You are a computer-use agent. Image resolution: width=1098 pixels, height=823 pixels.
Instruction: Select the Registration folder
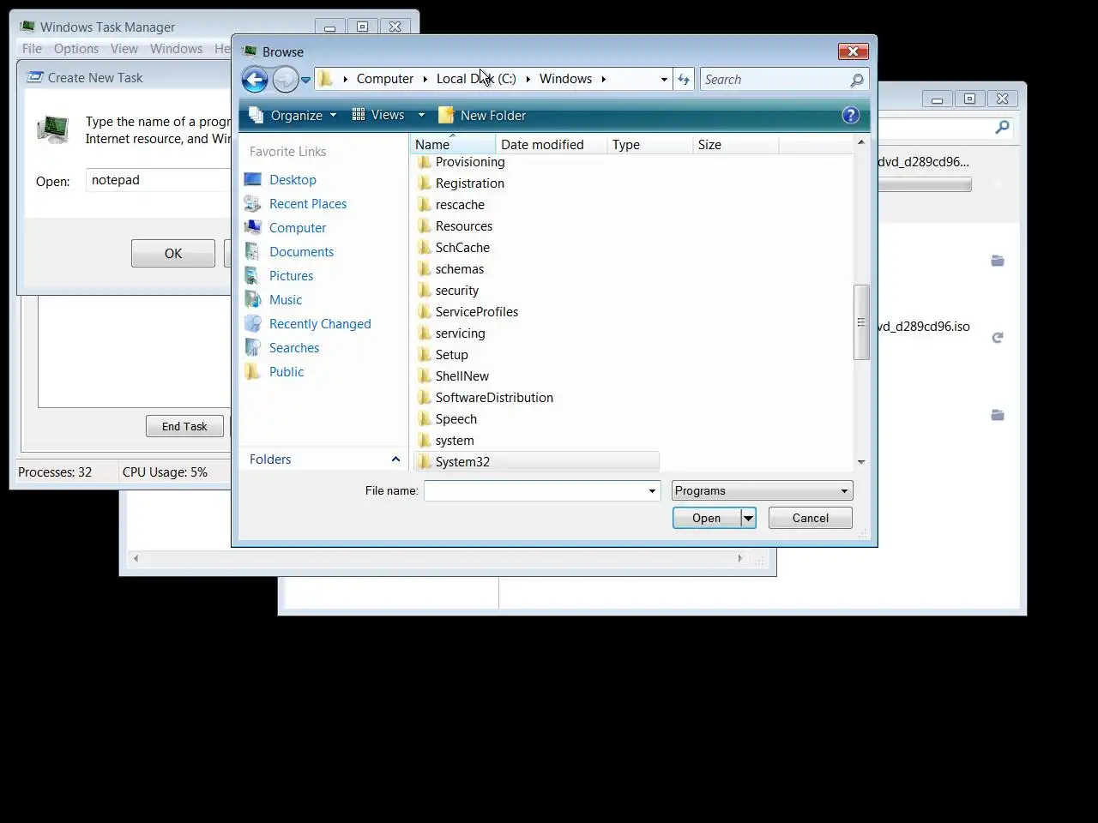click(x=469, y=183)
